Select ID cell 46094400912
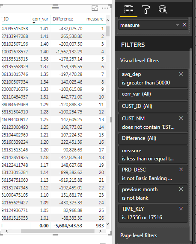 click(15, 119)
